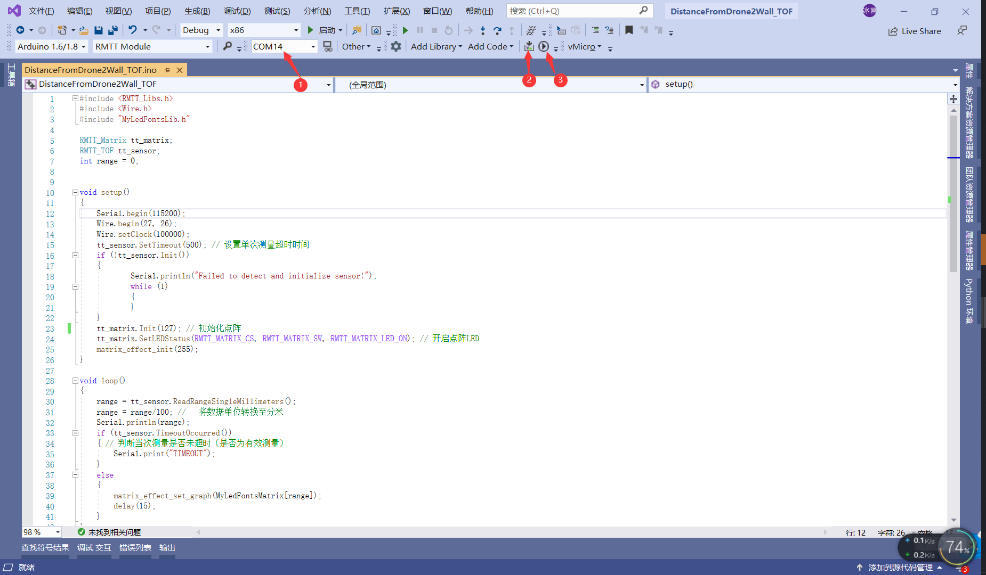Open the Debug configuration dropdown

pyautogui.click(x=201, y=30)
